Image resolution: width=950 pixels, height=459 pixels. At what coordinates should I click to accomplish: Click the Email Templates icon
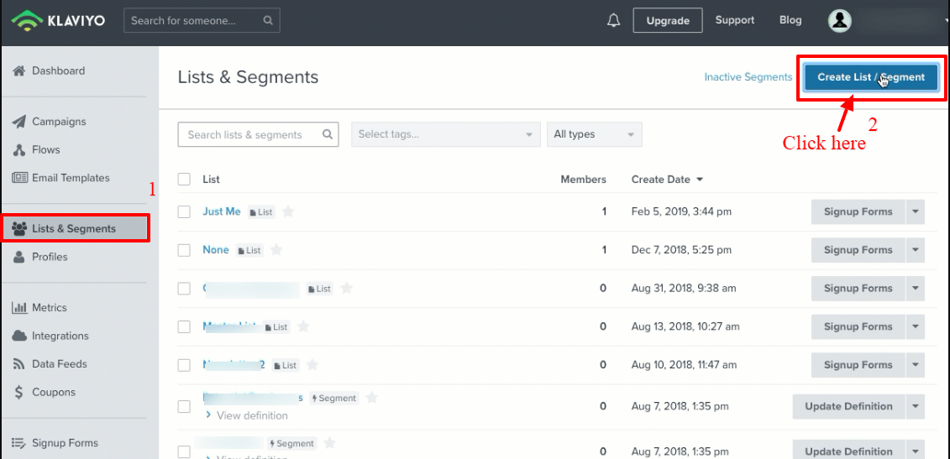[19, 178]
